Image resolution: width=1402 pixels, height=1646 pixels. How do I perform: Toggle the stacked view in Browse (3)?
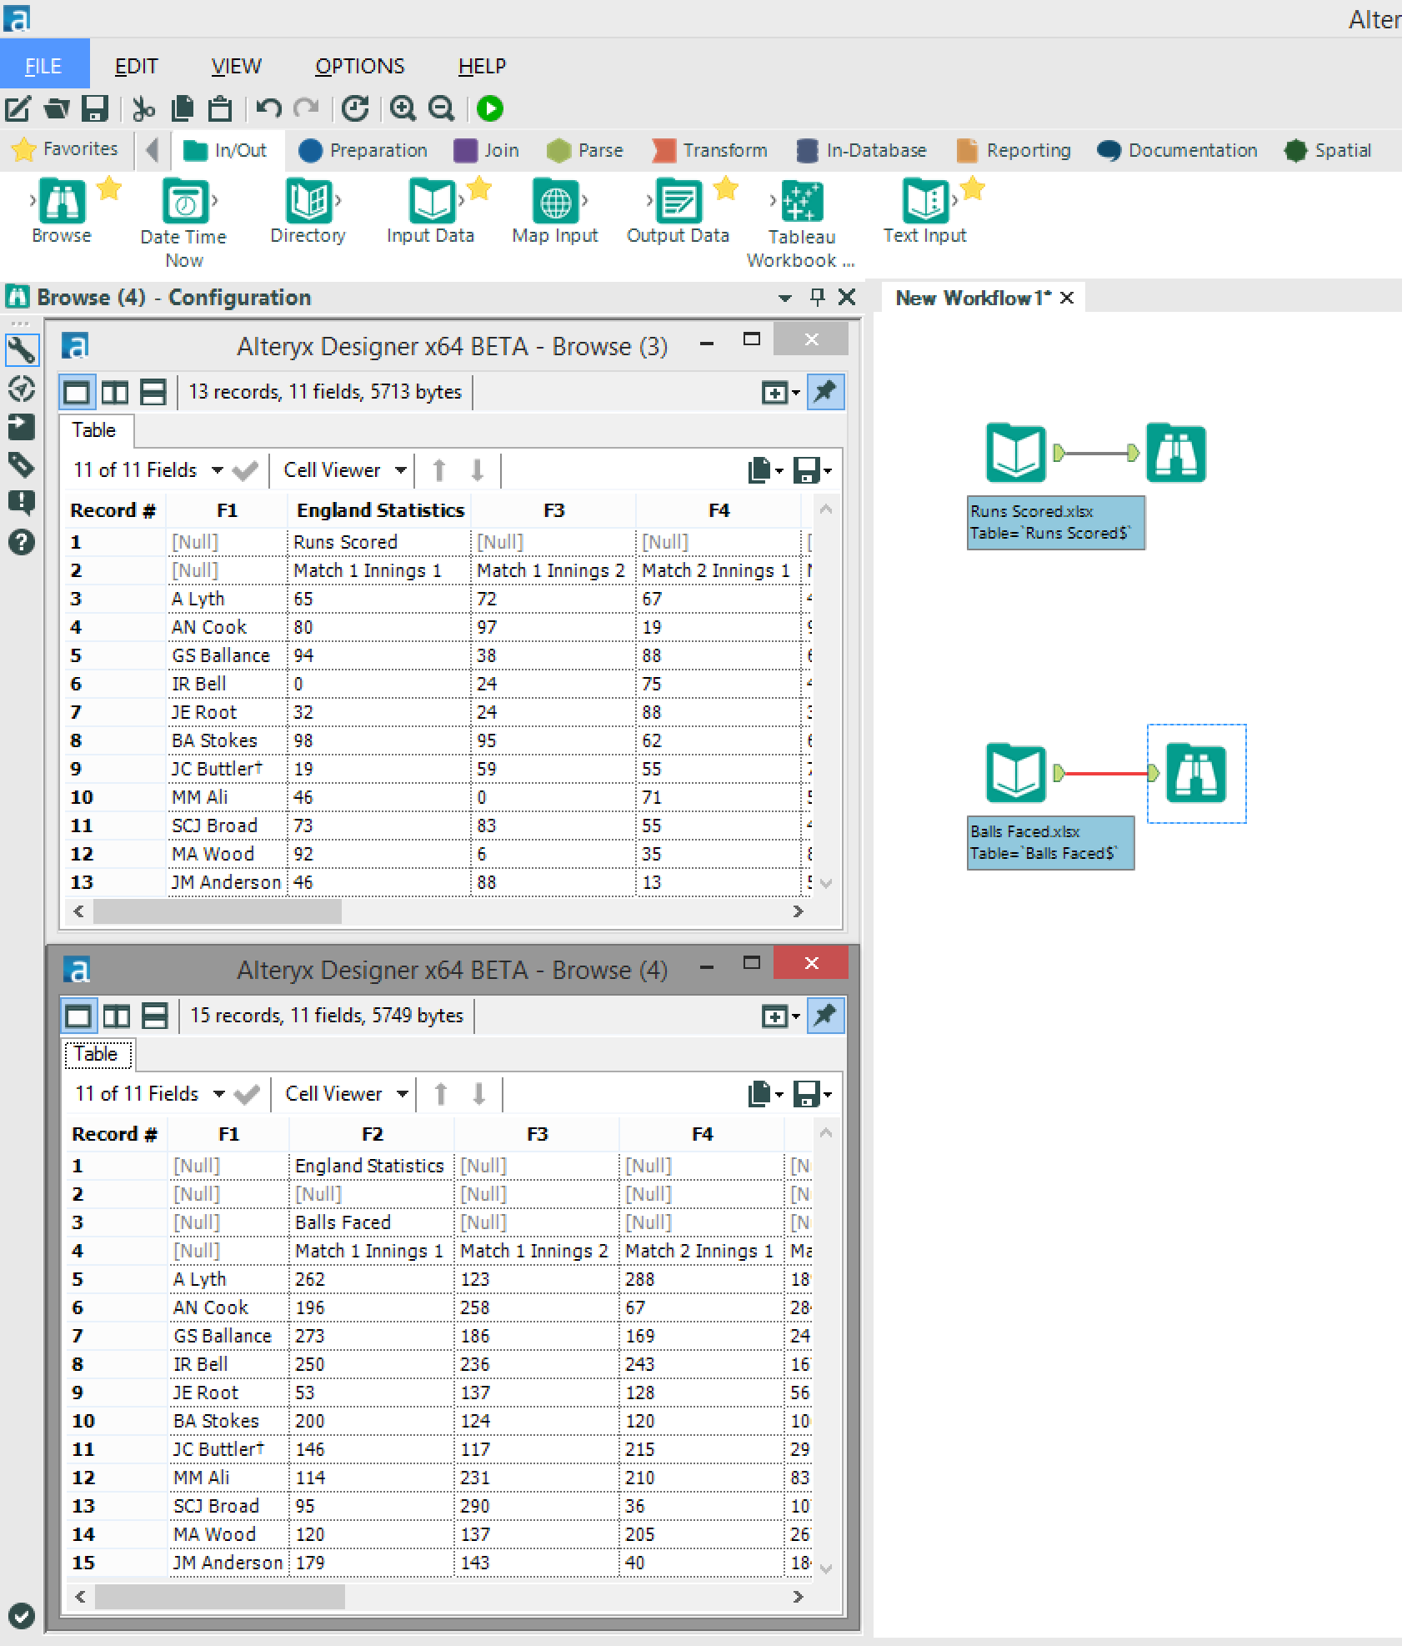pyautogui.click(x=153, y=392)
